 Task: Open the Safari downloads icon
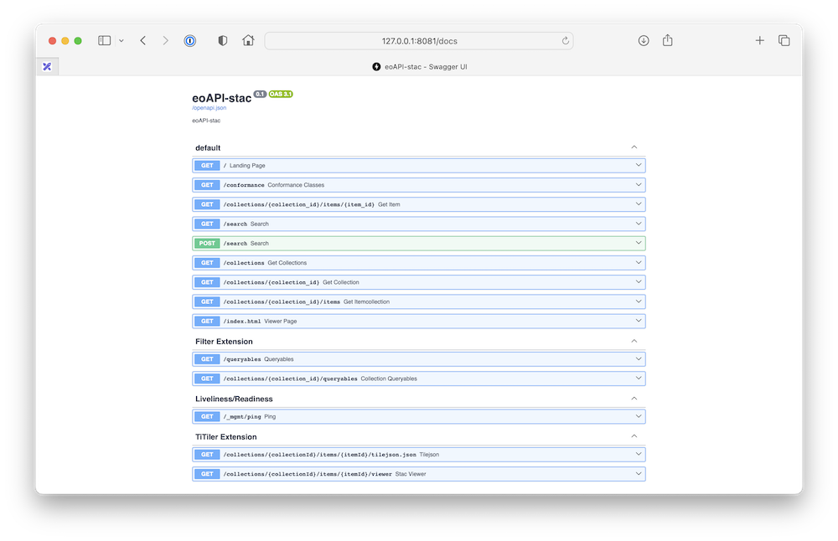644,40
